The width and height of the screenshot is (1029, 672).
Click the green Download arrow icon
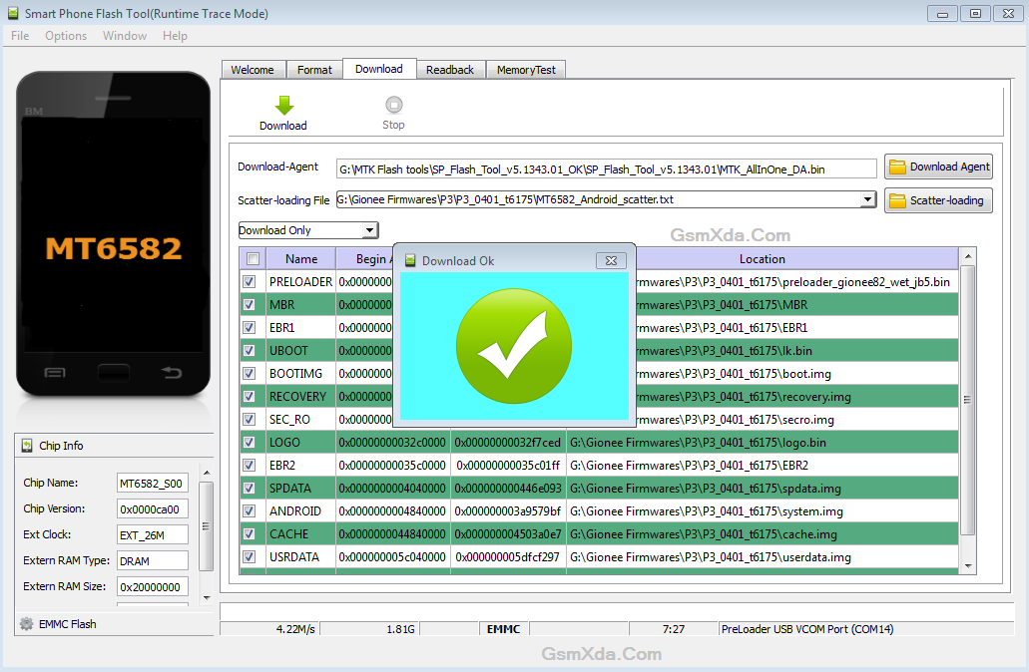coord(284,105)
